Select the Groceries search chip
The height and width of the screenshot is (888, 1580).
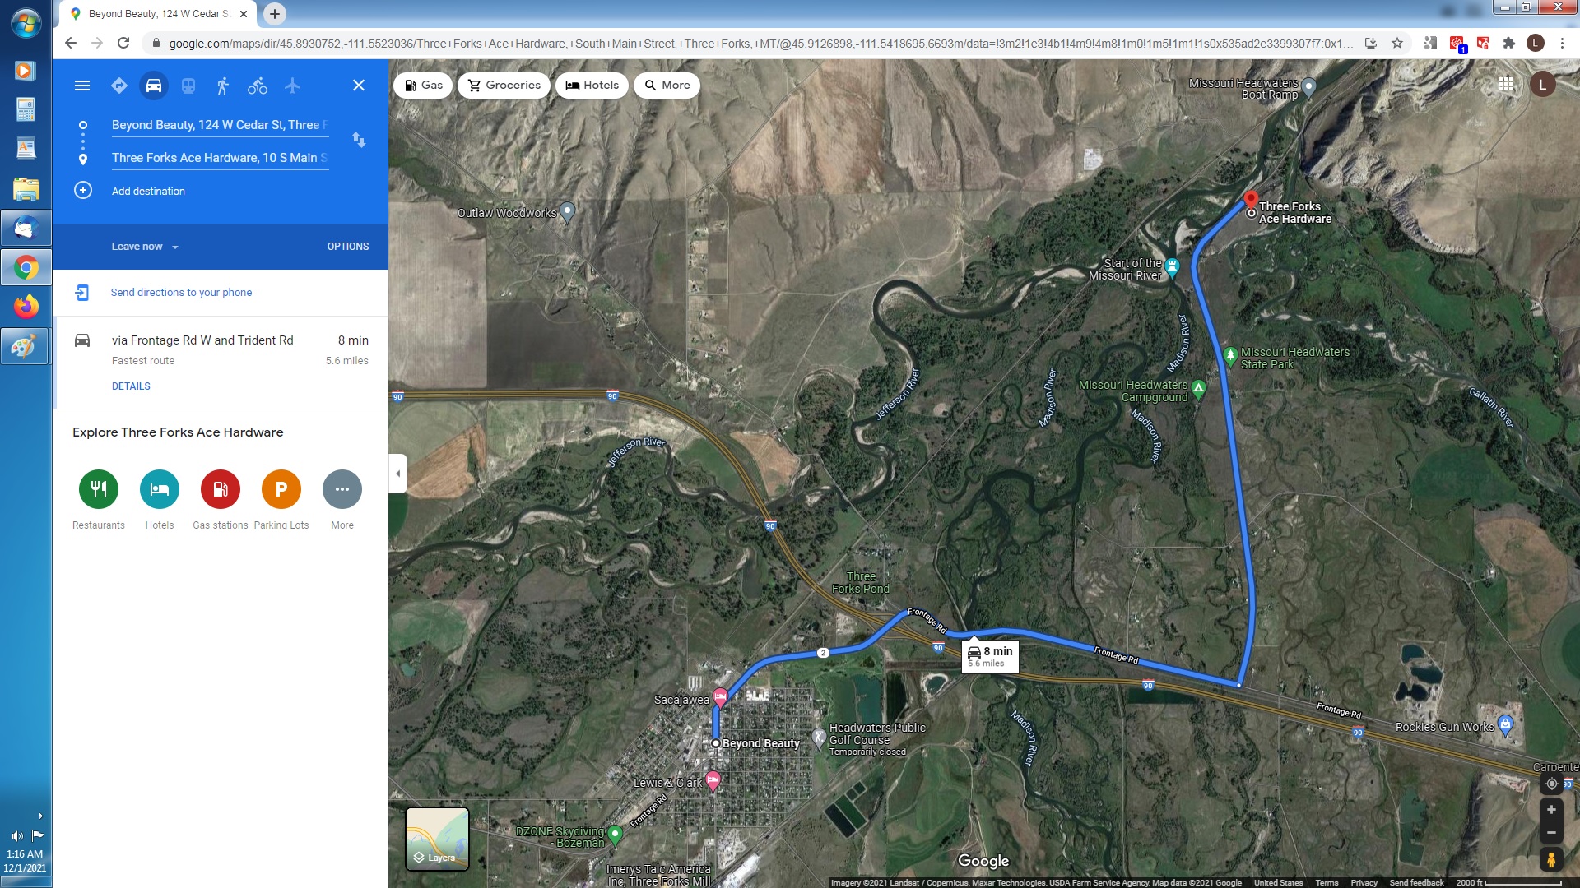coord(504,86)
